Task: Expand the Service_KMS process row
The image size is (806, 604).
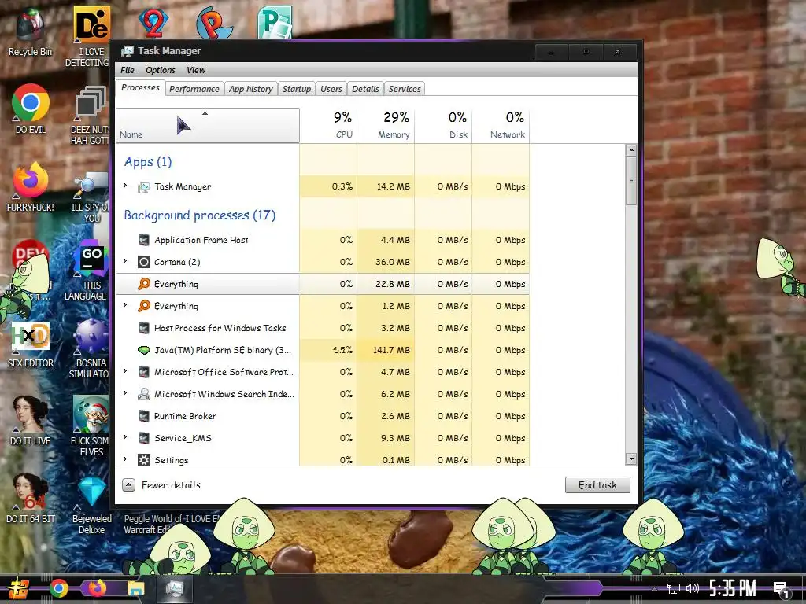Action: tap(125, 437)
